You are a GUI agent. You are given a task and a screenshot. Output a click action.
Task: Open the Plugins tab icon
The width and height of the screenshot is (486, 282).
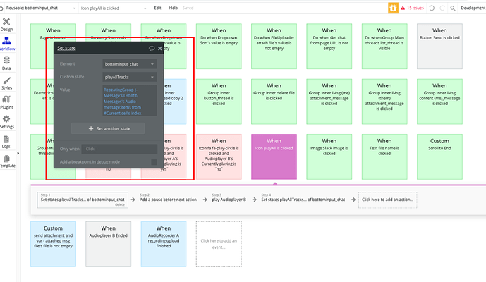(6, 103)
